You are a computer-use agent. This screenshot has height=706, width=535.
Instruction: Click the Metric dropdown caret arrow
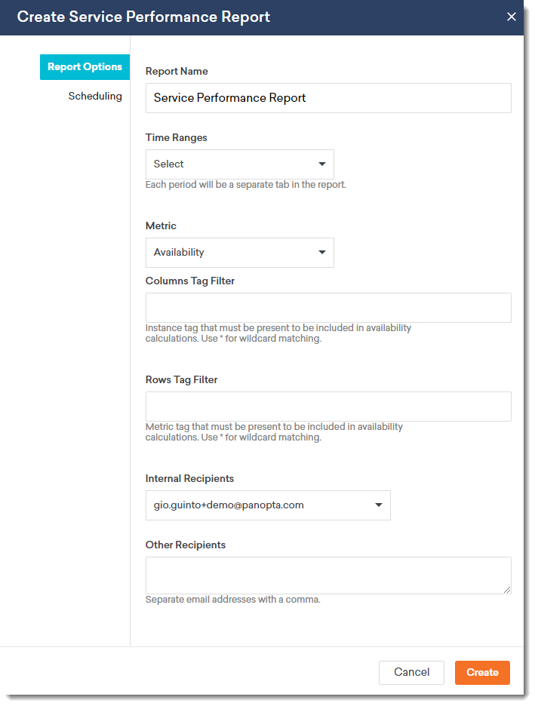click(322, 253)
